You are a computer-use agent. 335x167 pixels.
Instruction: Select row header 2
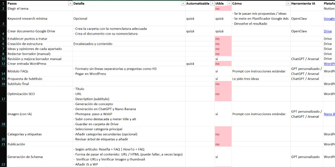(3, 8)
